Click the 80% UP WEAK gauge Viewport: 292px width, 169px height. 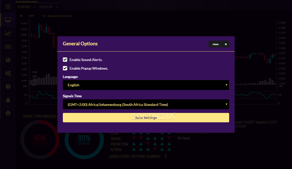84,140
